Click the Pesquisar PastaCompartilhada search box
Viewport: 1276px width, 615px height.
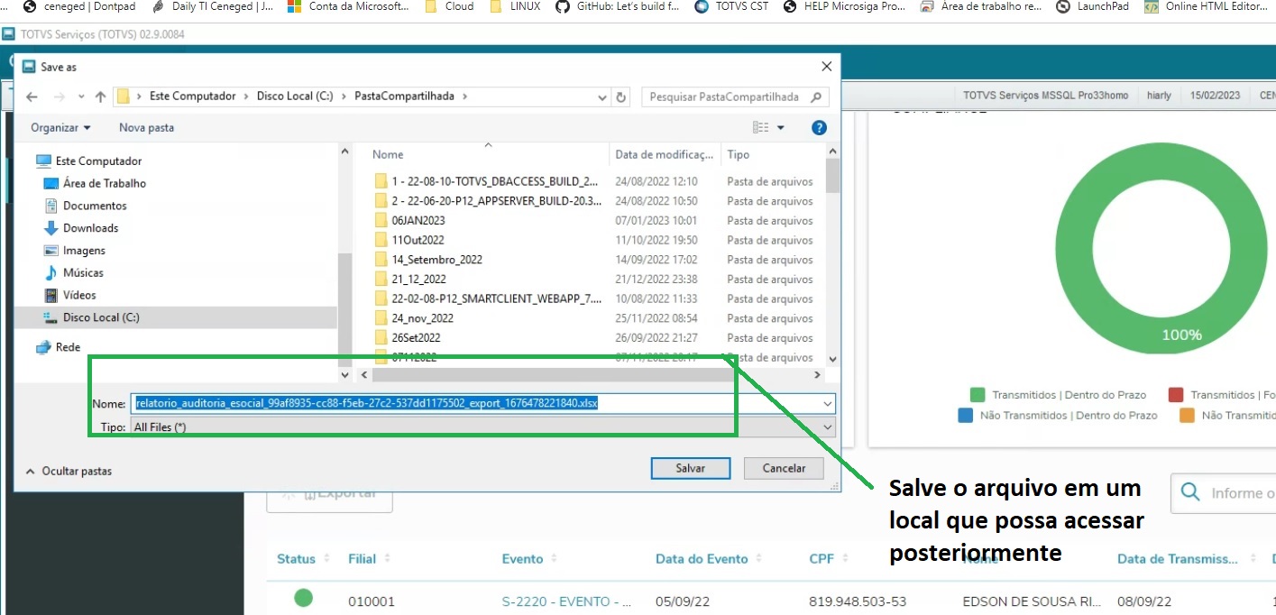(726, 96)
